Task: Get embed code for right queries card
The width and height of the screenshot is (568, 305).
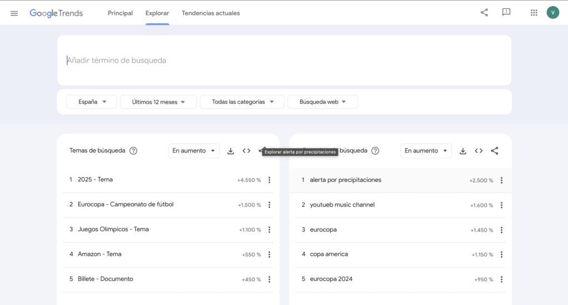Action: (479, 151)
